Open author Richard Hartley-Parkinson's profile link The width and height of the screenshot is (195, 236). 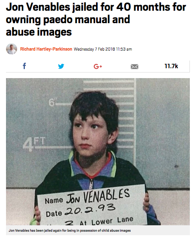[46, 49]
